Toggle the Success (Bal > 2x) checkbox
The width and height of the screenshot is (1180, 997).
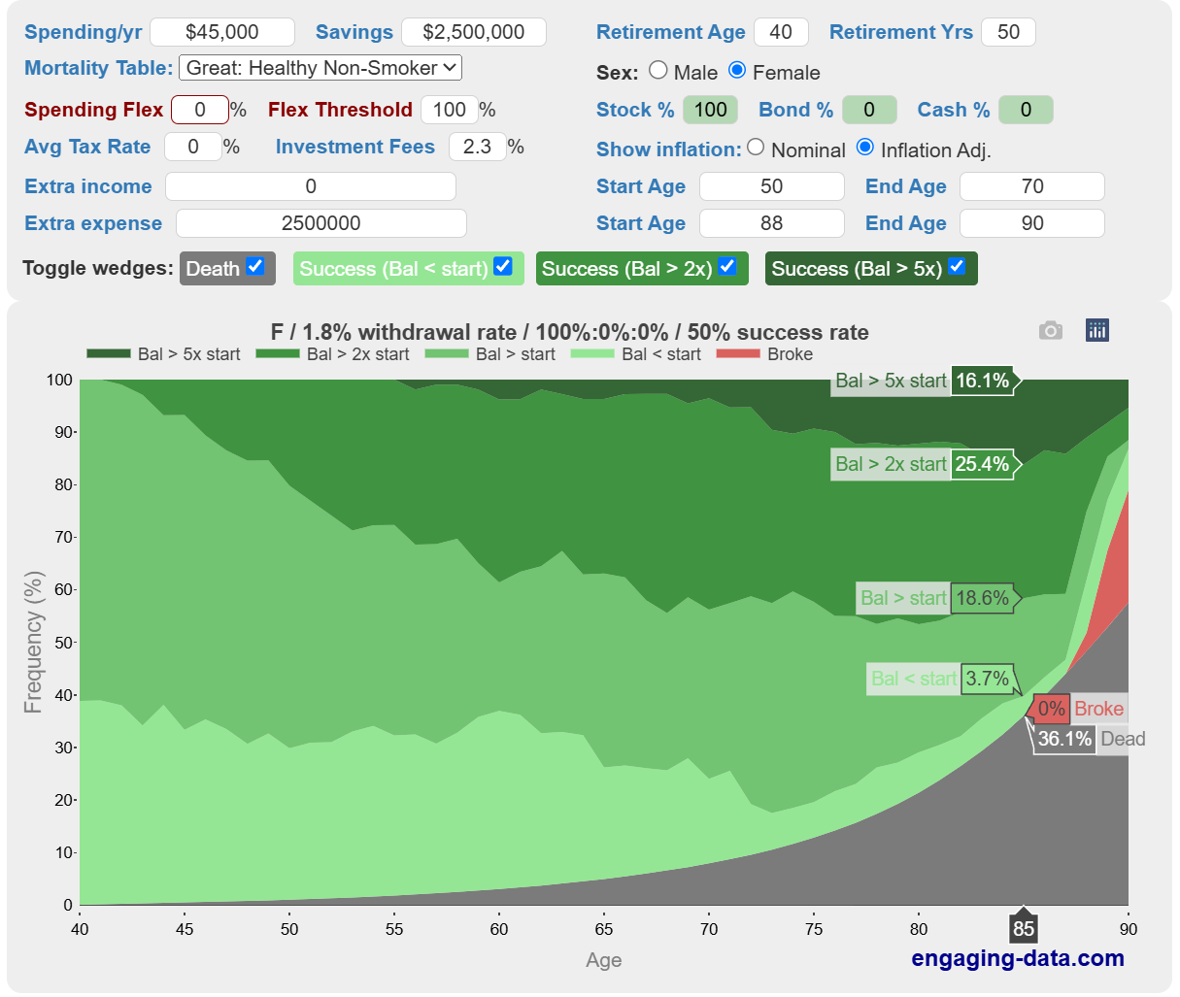coord(727,267)
